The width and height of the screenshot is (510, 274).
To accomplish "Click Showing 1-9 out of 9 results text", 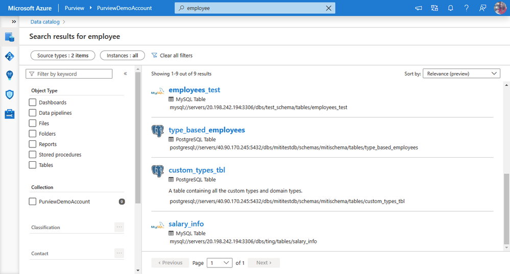I will pos(181,74).
